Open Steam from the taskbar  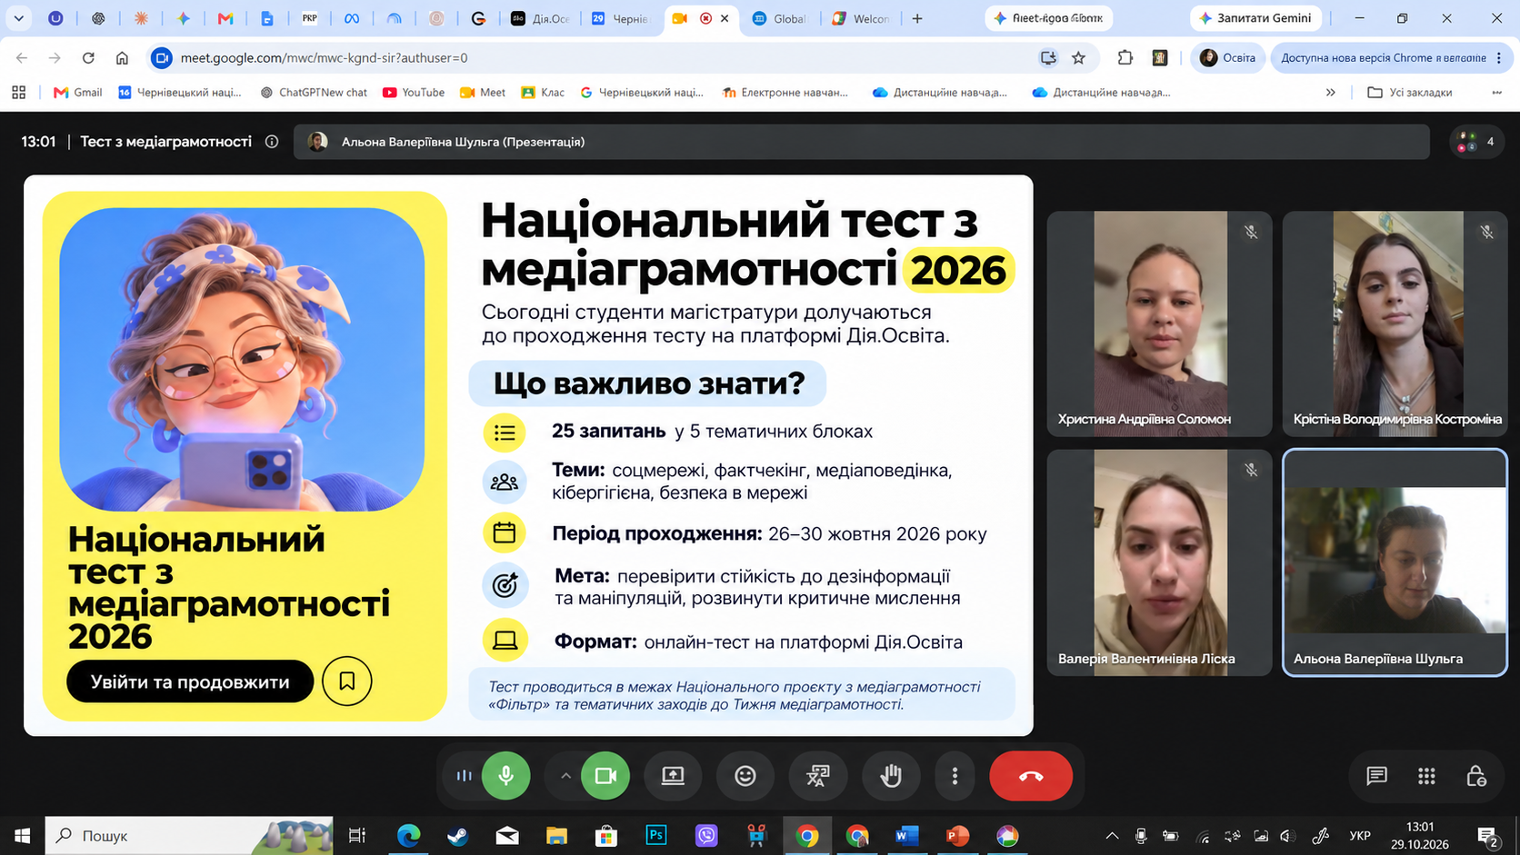pos(457,835)
